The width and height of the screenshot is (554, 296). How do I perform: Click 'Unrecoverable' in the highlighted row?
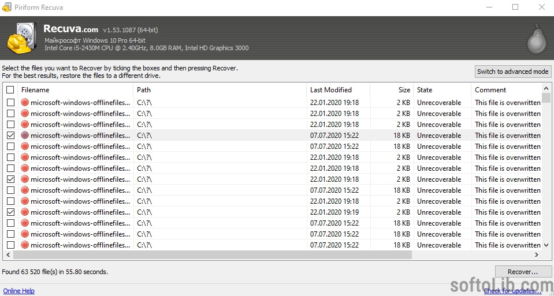click(439, 136)
